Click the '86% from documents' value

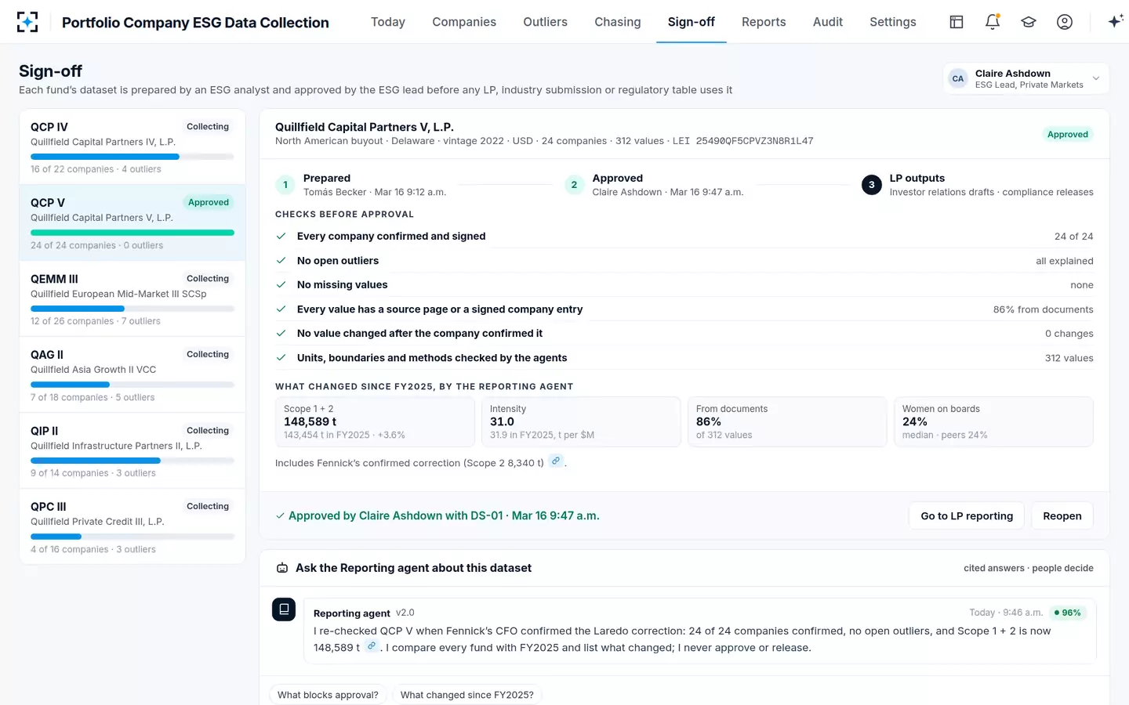1043,309
